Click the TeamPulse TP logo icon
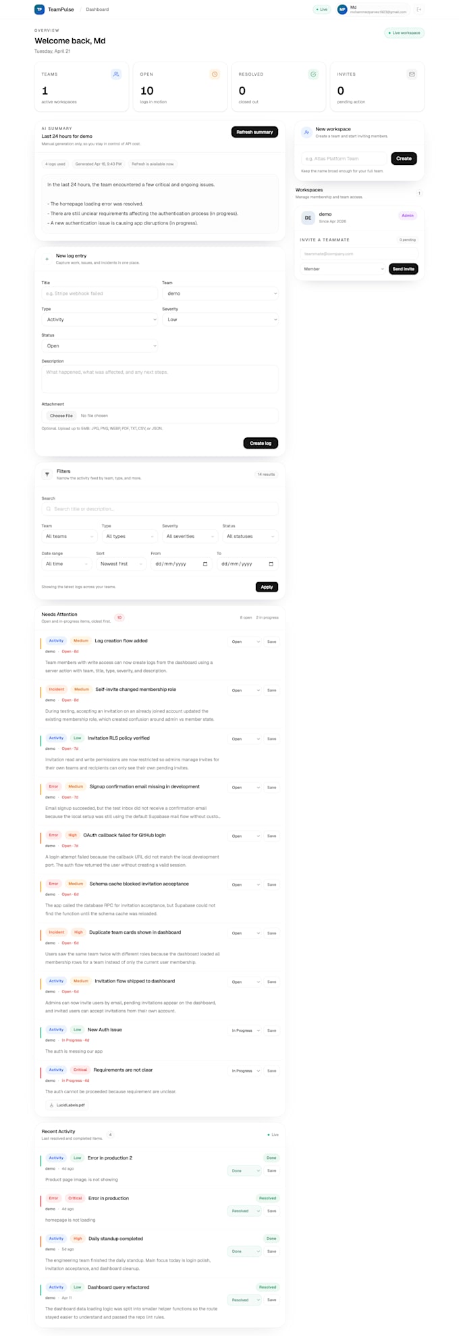Screen dimensions: 459x1336 (39, 9)
